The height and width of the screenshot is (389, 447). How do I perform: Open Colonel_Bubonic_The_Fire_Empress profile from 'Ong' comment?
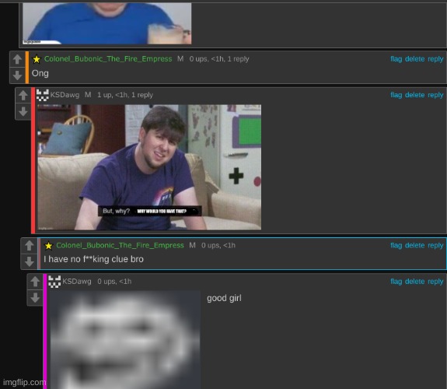(108, 59)
